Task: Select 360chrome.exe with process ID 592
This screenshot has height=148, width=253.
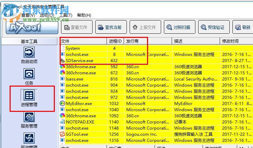Action: (156, 67)
